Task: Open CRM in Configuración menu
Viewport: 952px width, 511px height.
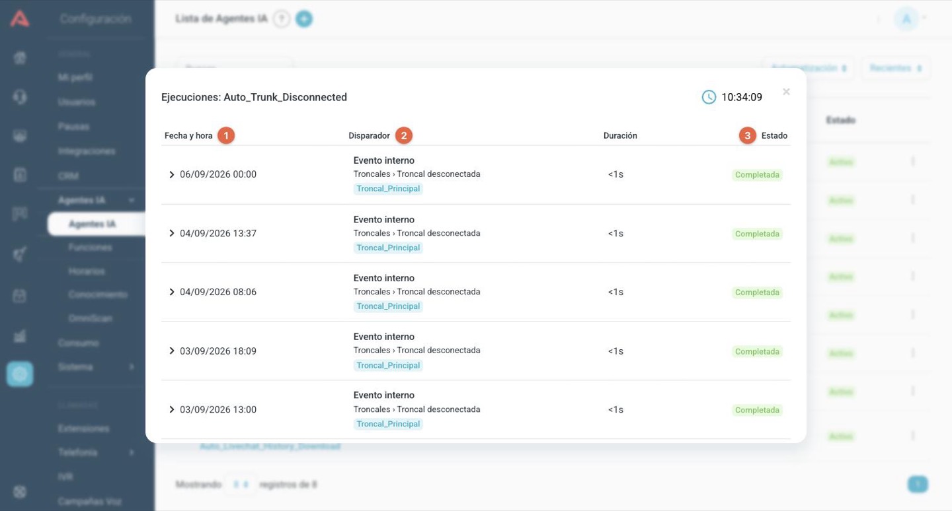Action: [67, 176]
